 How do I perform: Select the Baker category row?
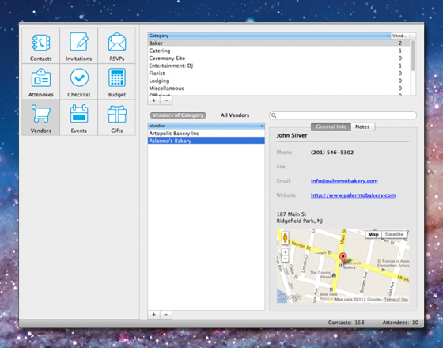click(x=278, y=43)
